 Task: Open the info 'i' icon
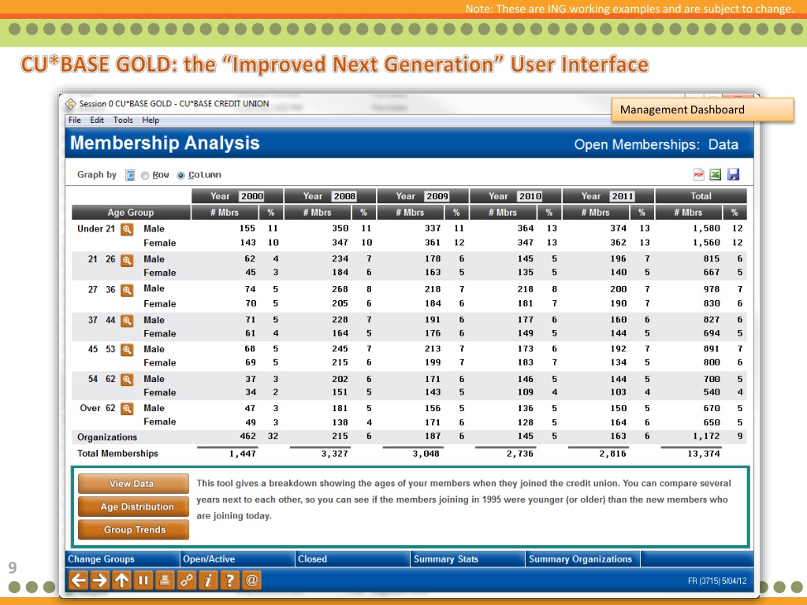tap(208, 581)
